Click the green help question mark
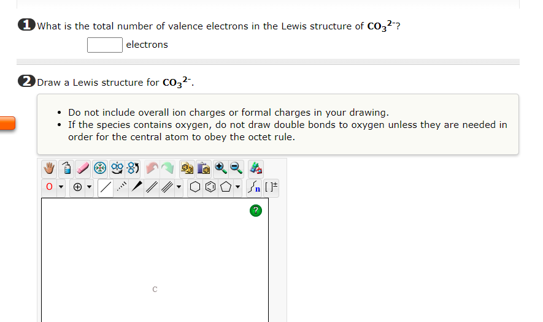Image resolution: width=543 pixels, height=322 pixels. [256, 211]
